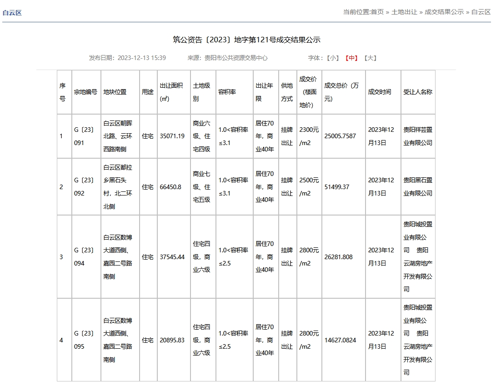Choose the large (大) font size
Image resolution: width=496 pixels, height=386 pixels.
(x=371, y=58)
